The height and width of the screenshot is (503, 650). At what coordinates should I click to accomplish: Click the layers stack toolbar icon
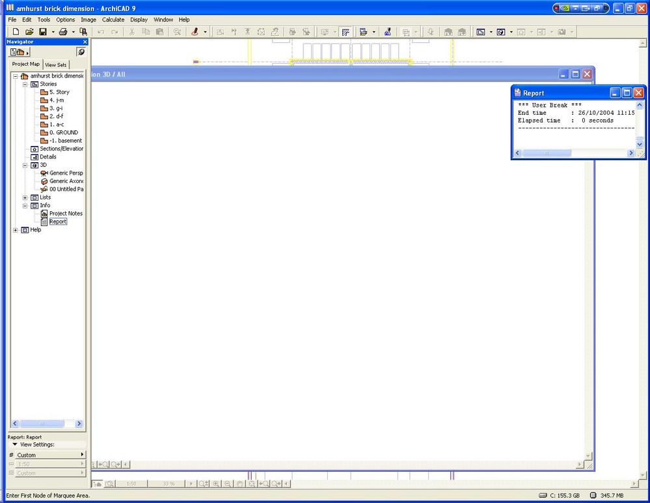click(x=364, y=32)
